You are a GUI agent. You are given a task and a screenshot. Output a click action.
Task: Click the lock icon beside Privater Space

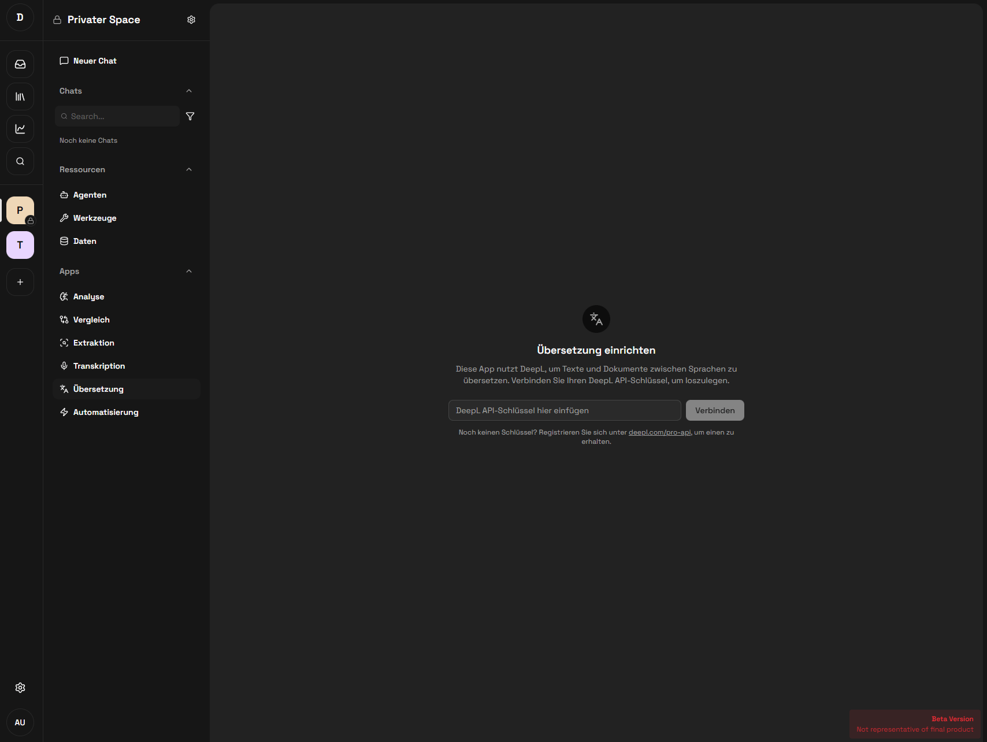pos(57,20)
